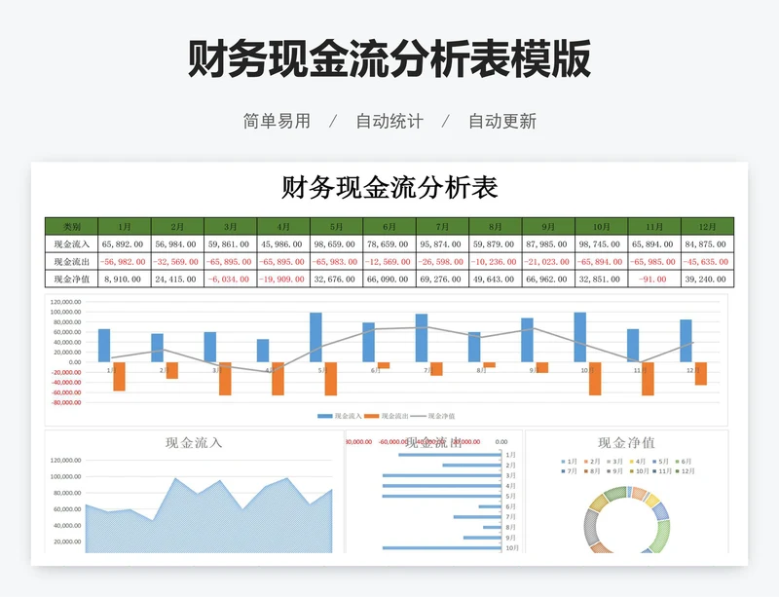Viewport: 779px width, 597px height.
Task: Click the cell with value 56,984.00
Action: (177, 244)
